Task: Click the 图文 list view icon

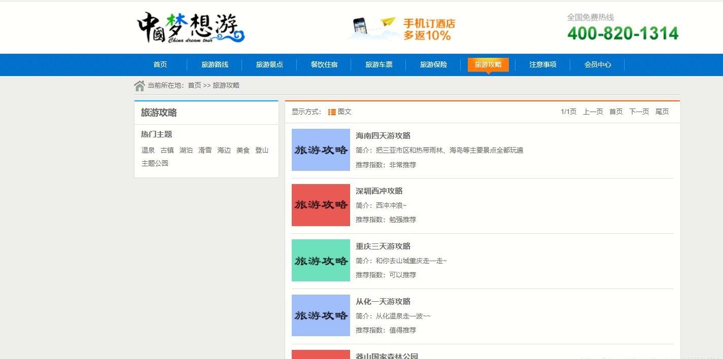Action: click(332, 112)
